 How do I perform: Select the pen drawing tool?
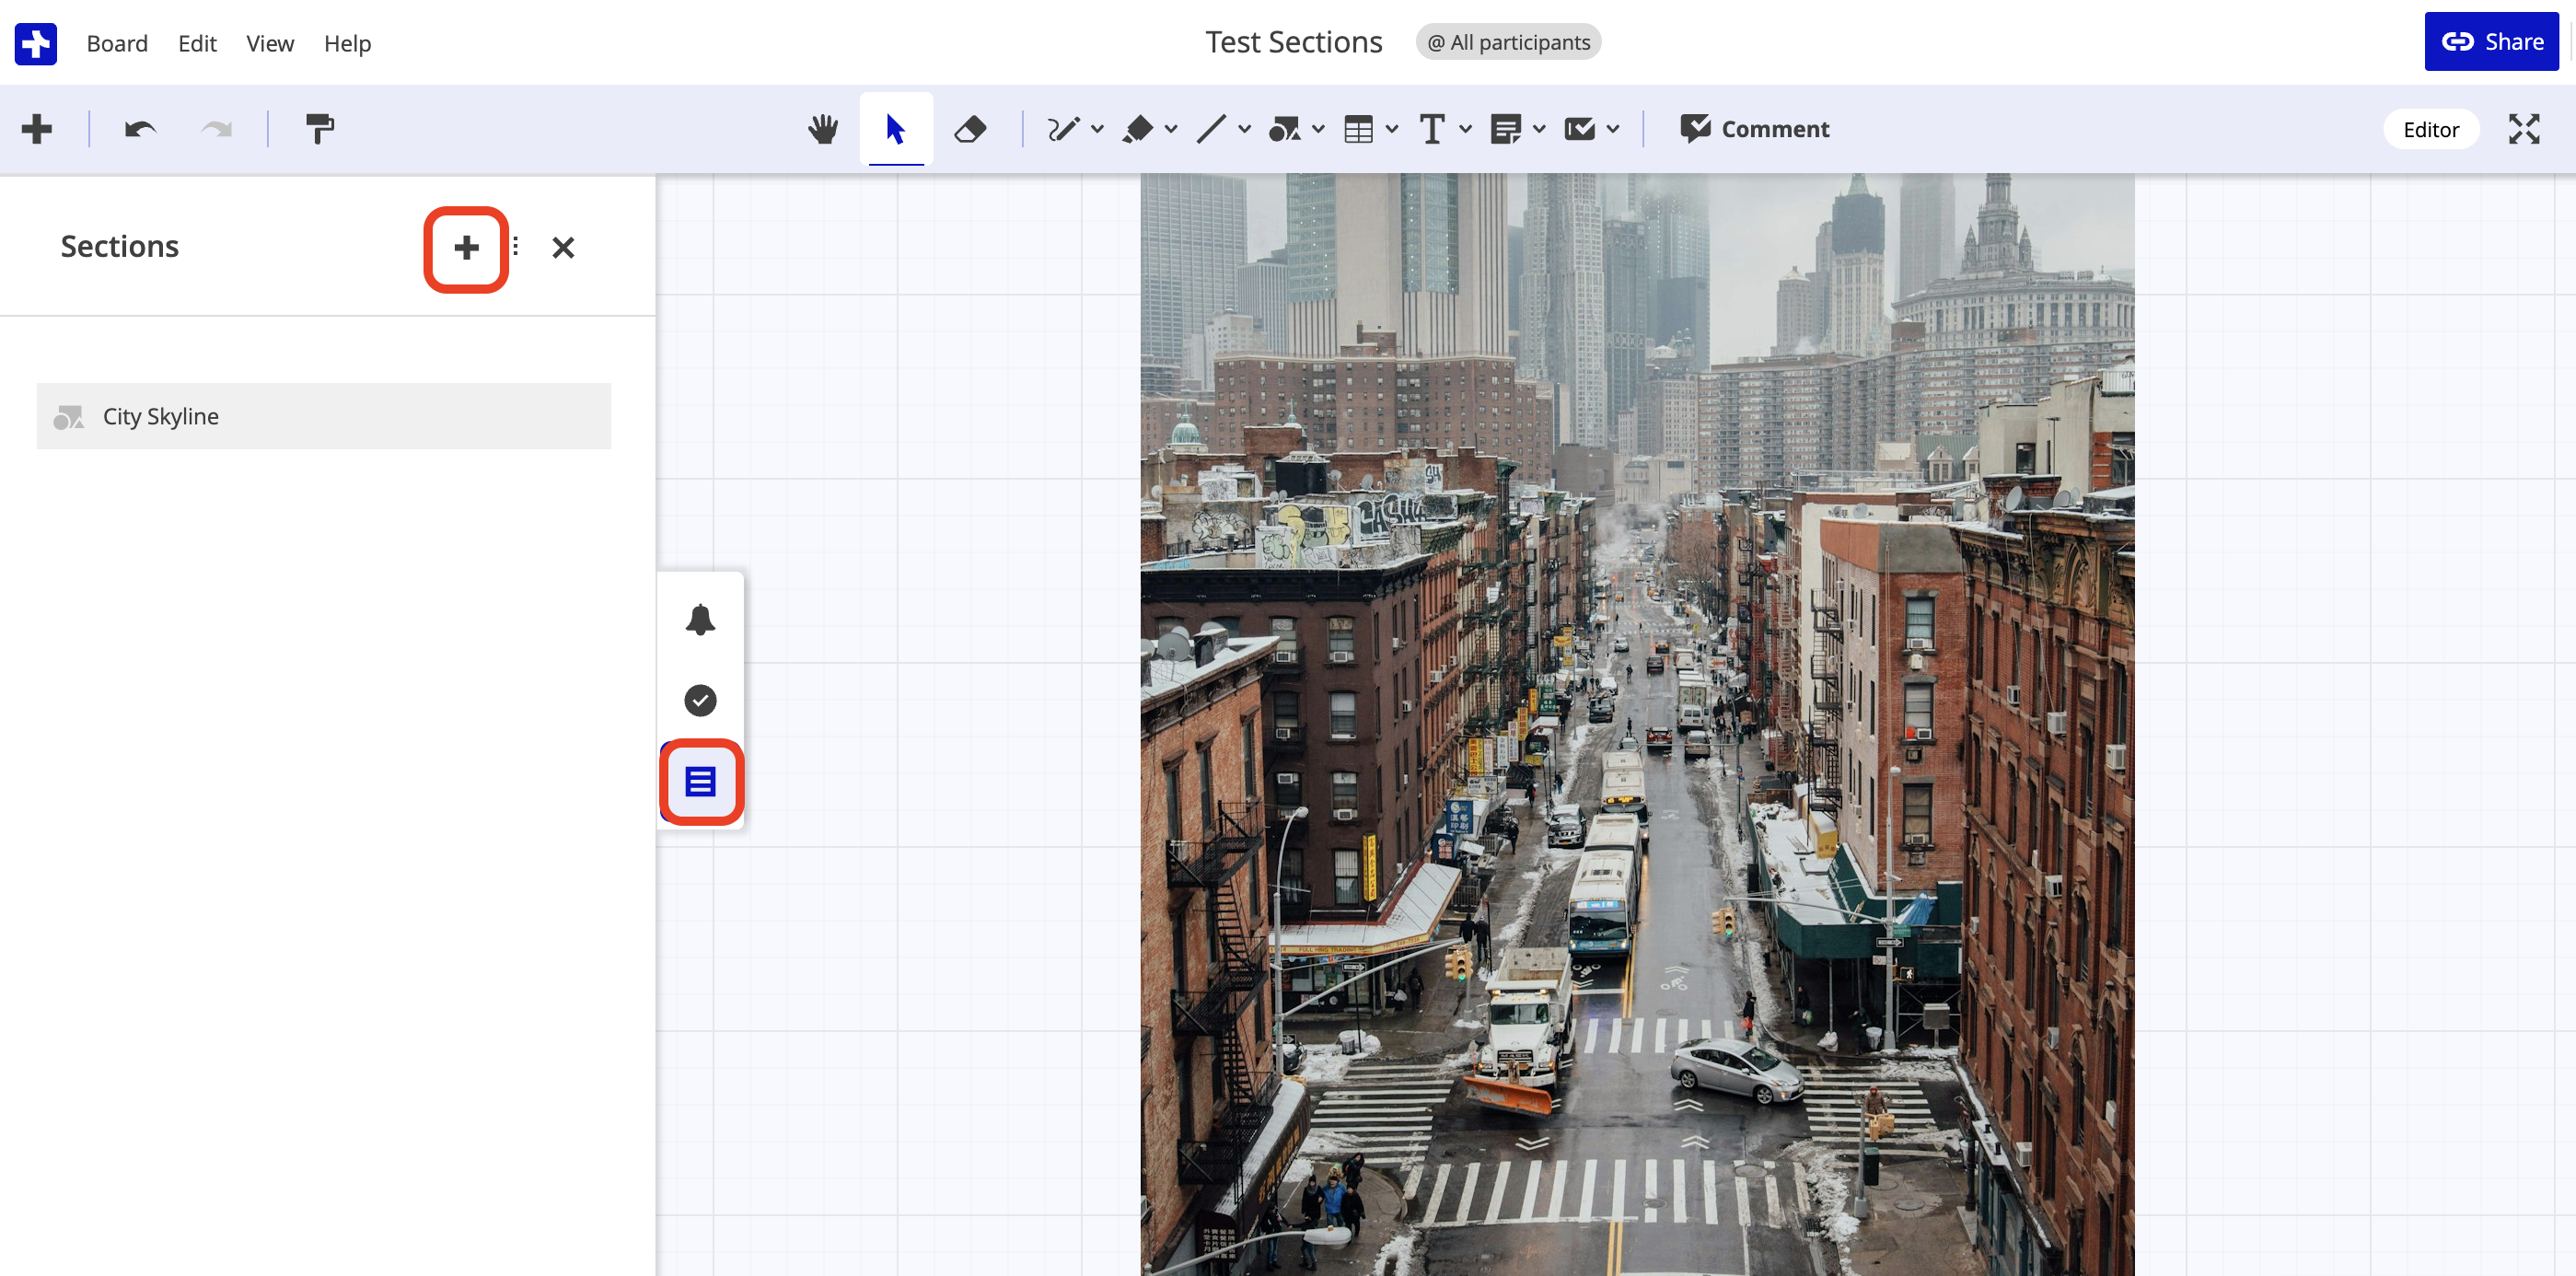(1062, 129)
